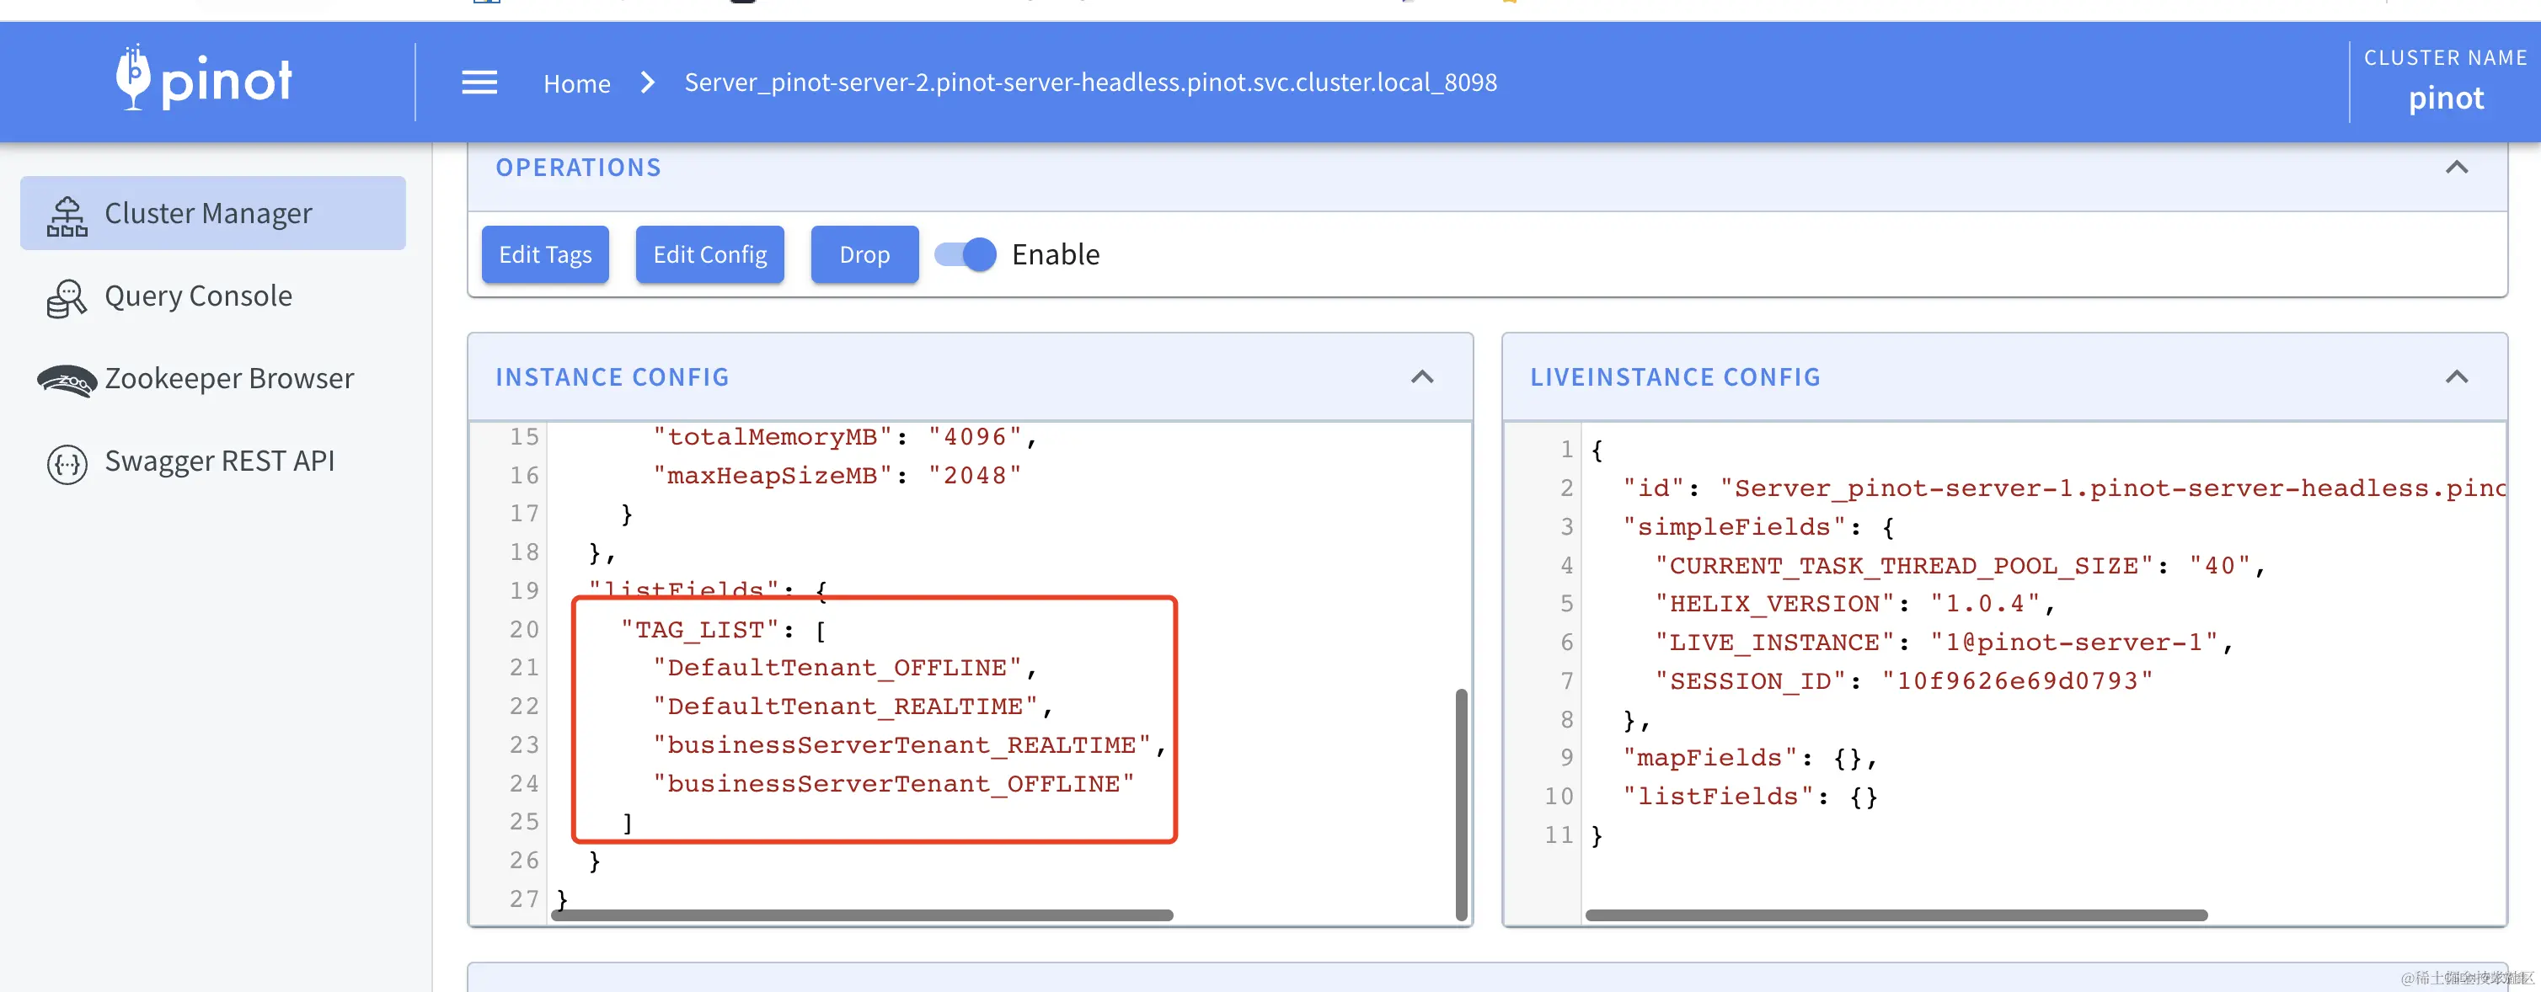Open the Swagger REST API menu item
This screenshot has height=992, width=2541.
[x=219, y=461]
